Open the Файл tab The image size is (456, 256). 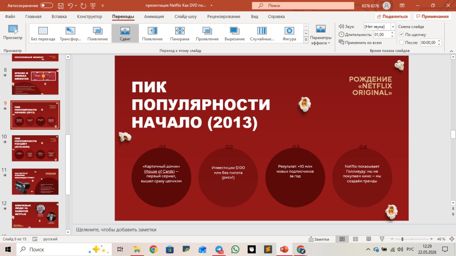tap(10, 16)
